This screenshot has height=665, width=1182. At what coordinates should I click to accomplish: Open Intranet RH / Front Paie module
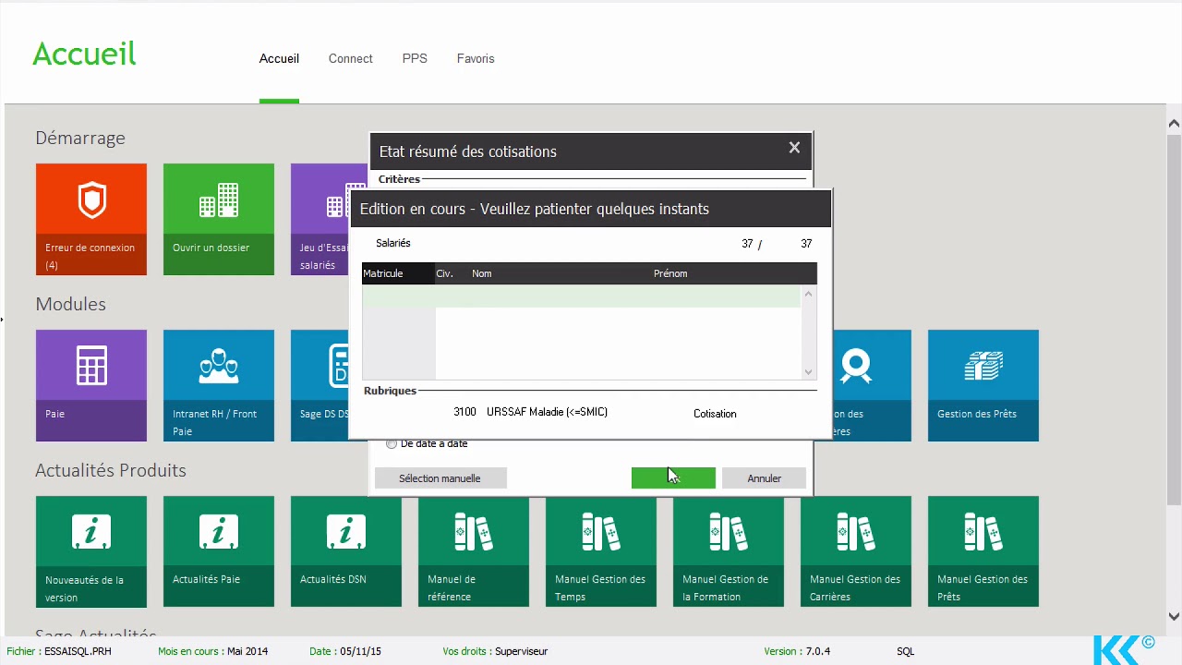pyautogui.click(x=218, y=385)
